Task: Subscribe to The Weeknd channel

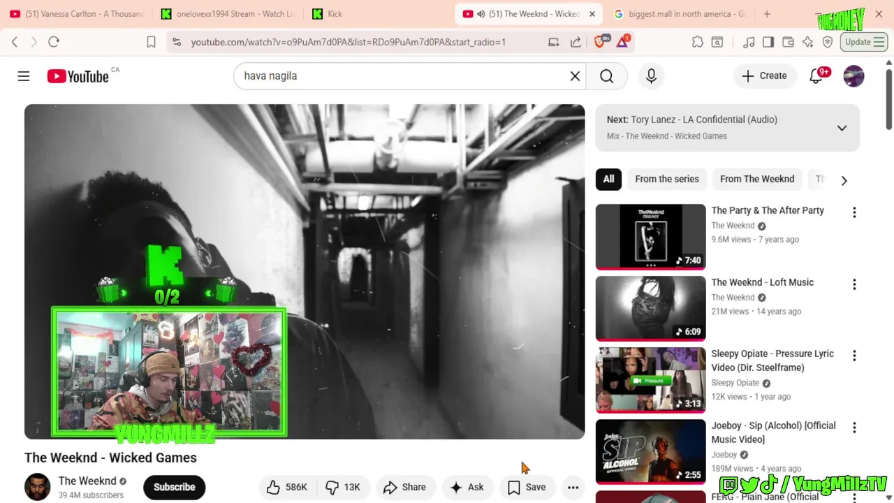Action: (x=175, y=488)
